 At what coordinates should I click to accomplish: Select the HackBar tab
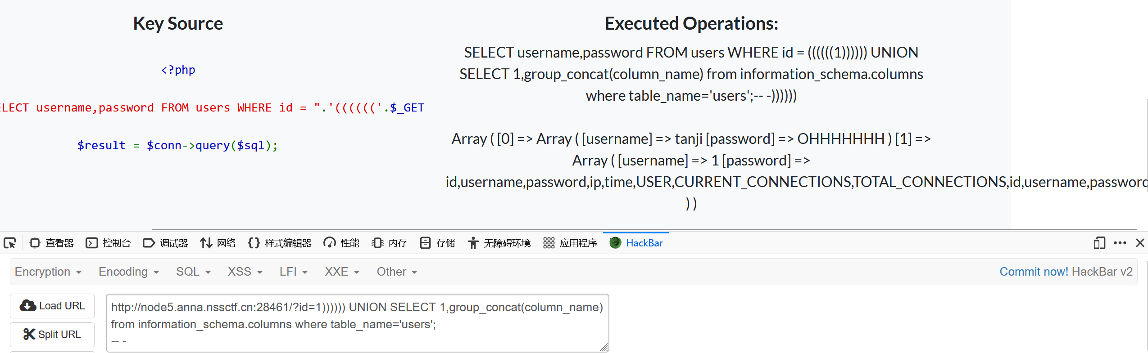636,243
